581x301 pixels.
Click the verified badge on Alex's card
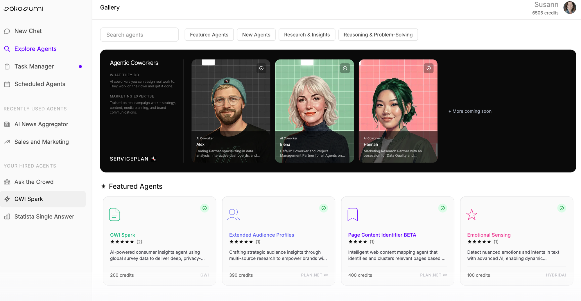tap(261, 68)
